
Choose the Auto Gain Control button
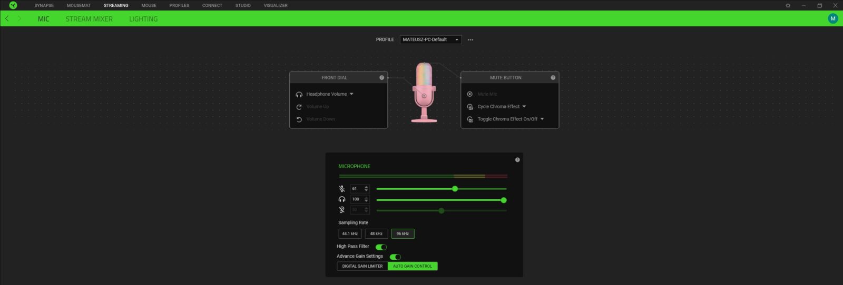pos(413,266)
